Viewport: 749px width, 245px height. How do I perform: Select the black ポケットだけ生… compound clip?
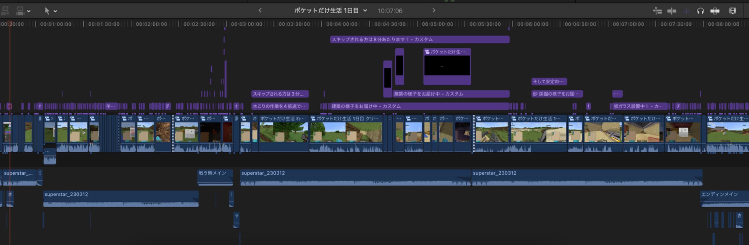(x=447, y=66)
